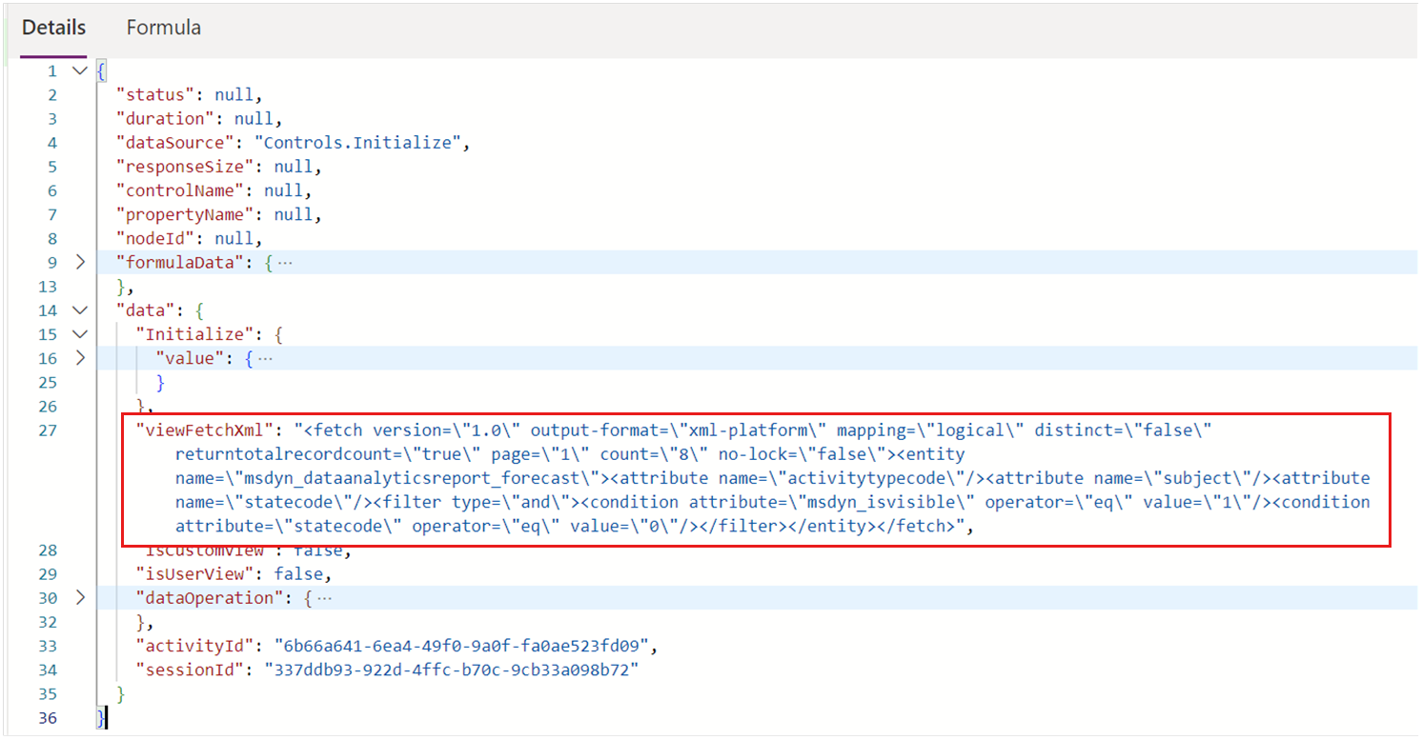Click the "dataOperation" key text
Viewport: 1422px width, 740px height.
pyautogui.click(x=210, y=598)
